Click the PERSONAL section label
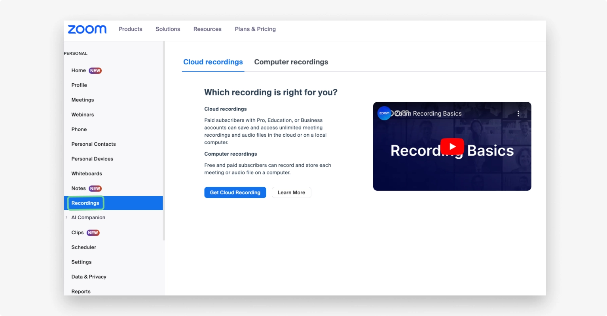The height and width of the screenshot is (316, 607). pyautogui.click(x=76, y=53)
